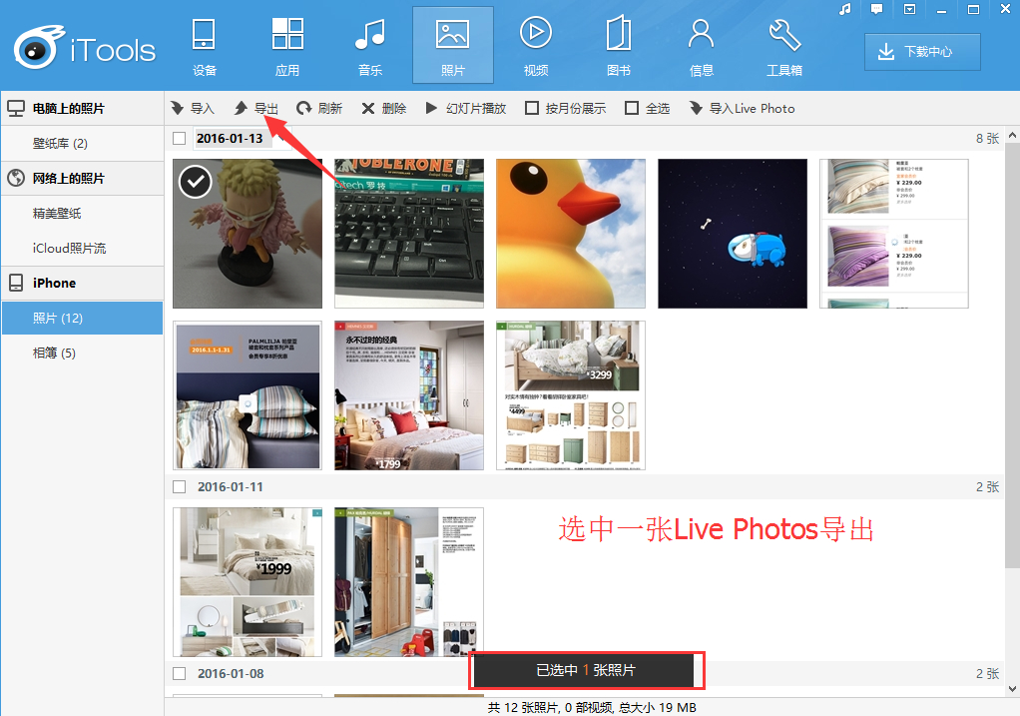Open the 信息 (Info) tab
The width and height of the screenshot is (1020, 716).
702,47
